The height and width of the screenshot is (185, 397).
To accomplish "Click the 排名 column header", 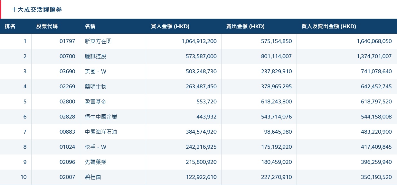I will point(10,26).
